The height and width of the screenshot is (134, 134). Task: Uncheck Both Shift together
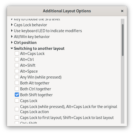17,95
